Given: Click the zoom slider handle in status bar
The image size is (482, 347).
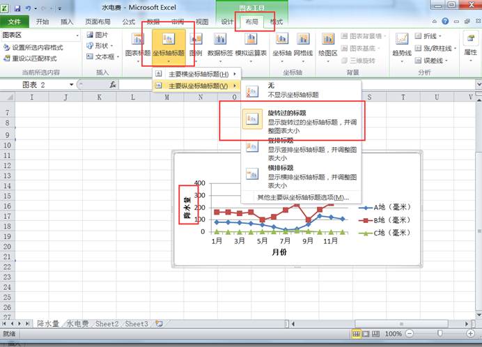Looking at the screenshot, I should coord(440,334).
